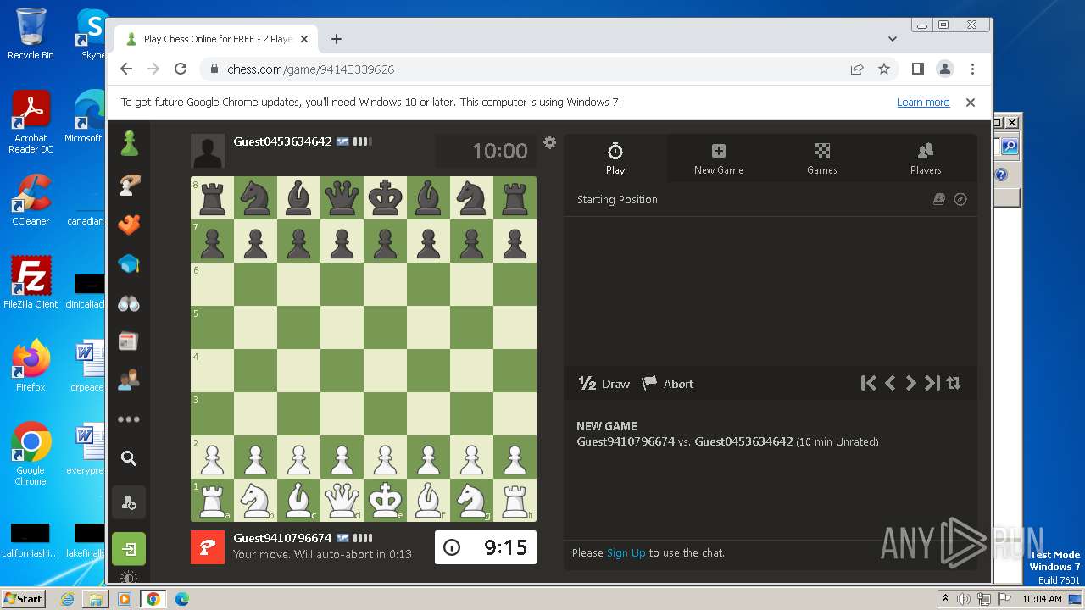
Task: Jump to first move in move list
Action: (x=868, y=383)
